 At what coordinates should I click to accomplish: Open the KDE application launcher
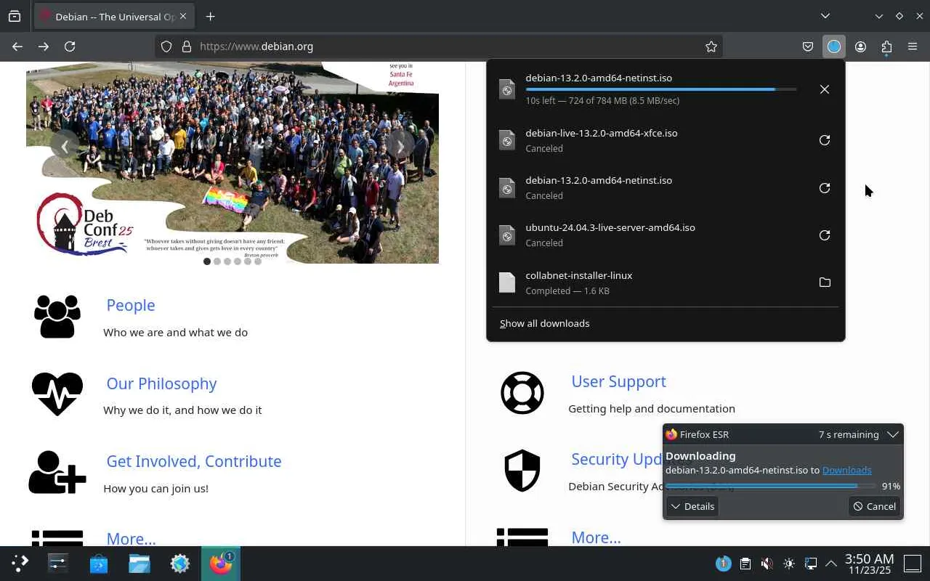[x=20, y=564]
